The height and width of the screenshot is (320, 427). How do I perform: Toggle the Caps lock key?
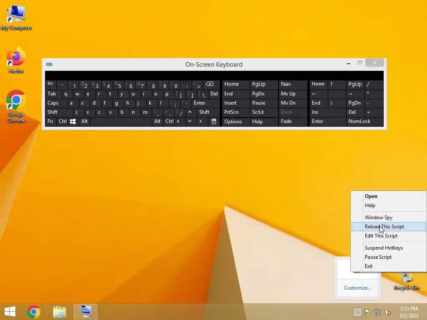point(56,103)
